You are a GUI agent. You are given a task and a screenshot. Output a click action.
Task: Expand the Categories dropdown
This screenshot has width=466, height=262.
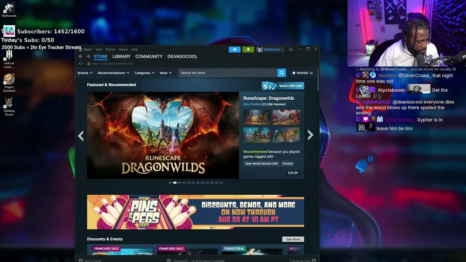coord(145,73)
